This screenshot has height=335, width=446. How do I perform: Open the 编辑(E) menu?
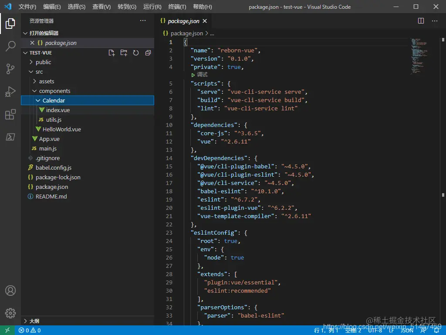pyautogui.click(x=52, y=7)
